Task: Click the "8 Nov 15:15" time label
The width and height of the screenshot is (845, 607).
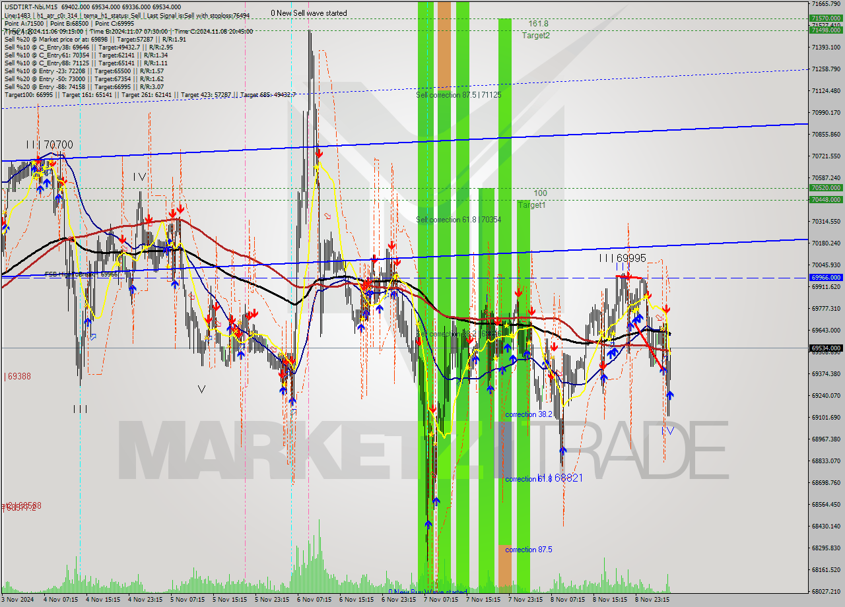Action: pyautogui.click(x=611, y=600)
